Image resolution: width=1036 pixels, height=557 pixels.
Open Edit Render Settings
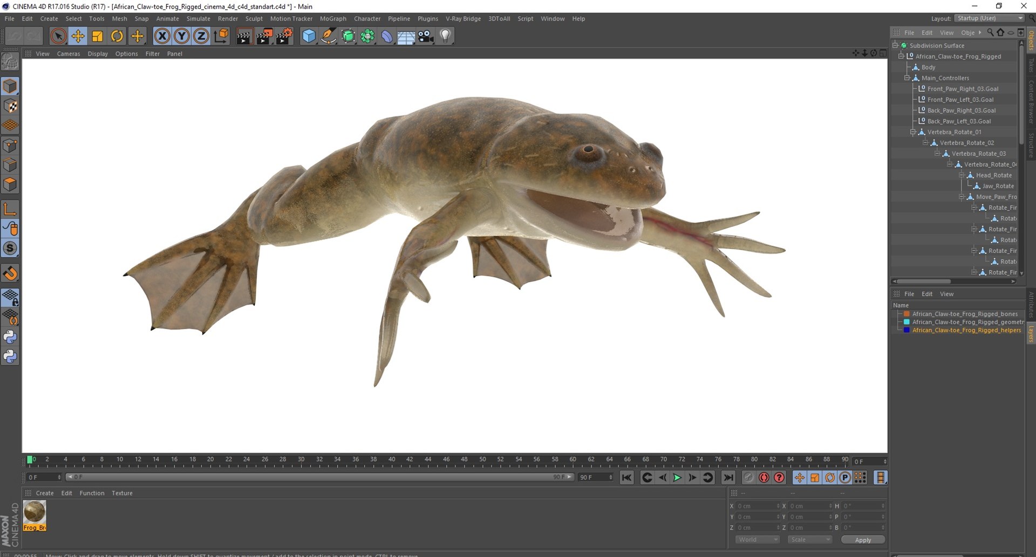[x=284, y=36]
